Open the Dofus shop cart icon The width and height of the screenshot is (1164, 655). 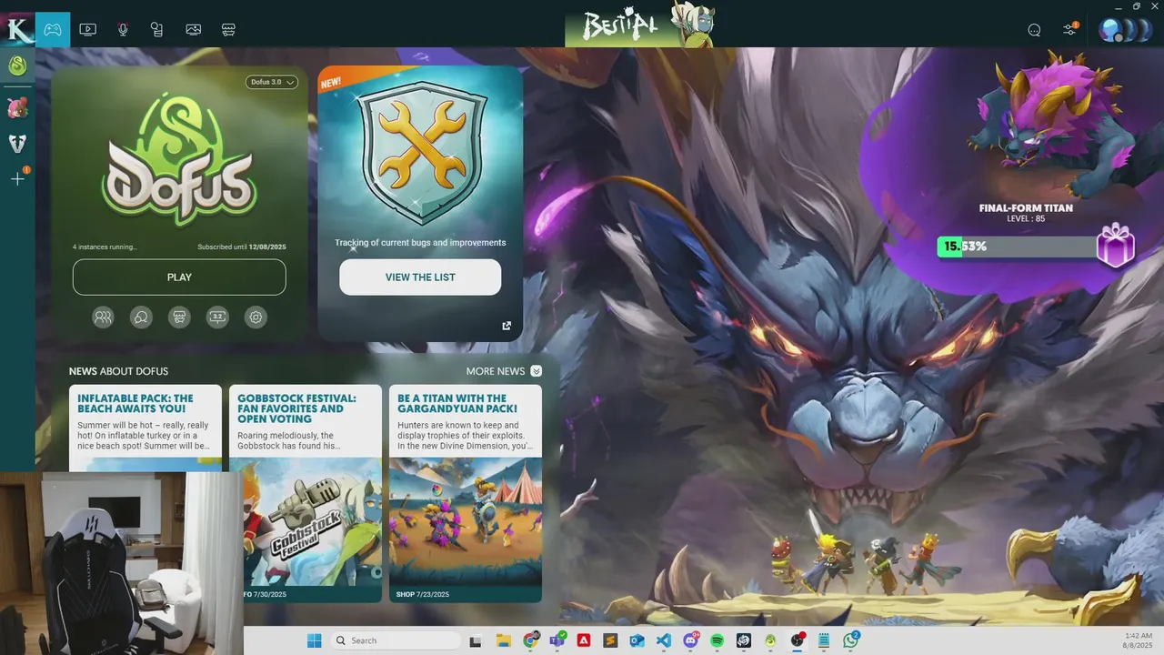[179, 317]
